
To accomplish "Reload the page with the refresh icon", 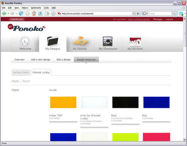I will [x=21, y=14].
